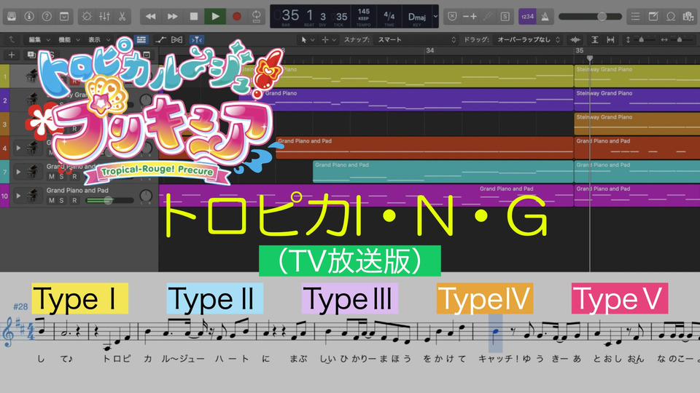Toggle the Toolbar display icon

(64, 17)
